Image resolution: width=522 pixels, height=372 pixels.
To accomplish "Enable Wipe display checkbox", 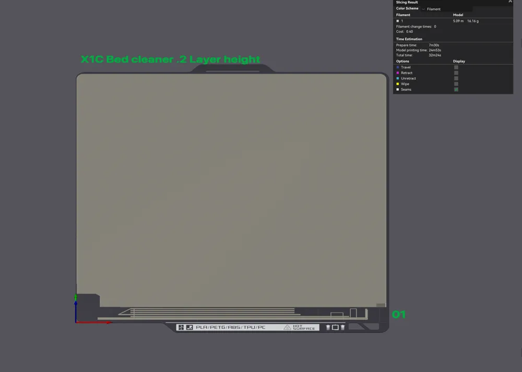I will [456, 84].
